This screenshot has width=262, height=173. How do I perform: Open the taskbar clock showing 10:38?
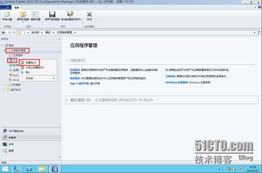point(253,169)
